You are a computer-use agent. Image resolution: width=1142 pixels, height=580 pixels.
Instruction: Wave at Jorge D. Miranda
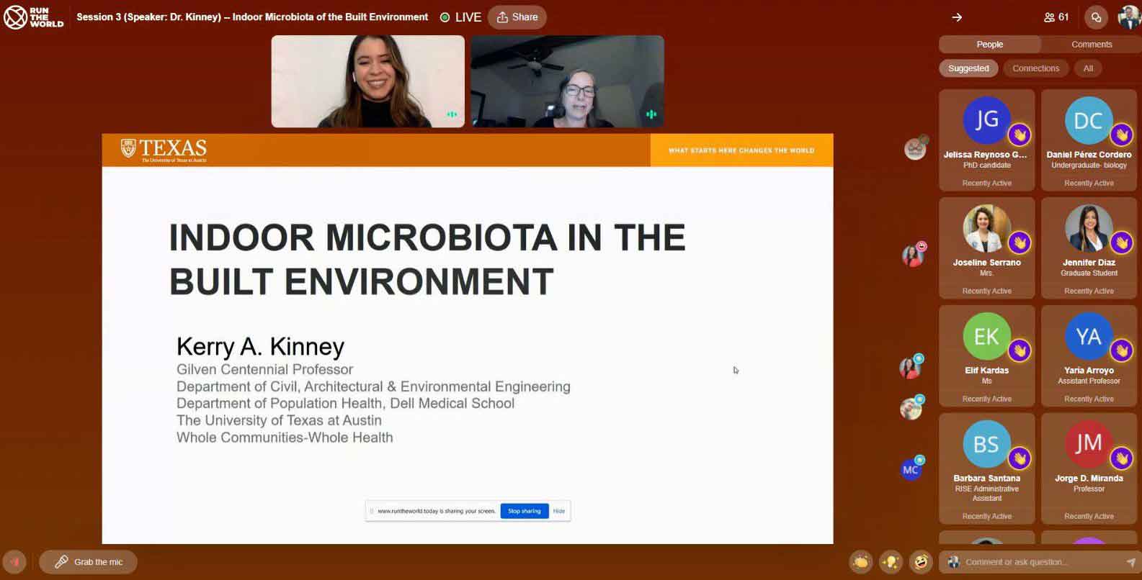click(1121, 458)
